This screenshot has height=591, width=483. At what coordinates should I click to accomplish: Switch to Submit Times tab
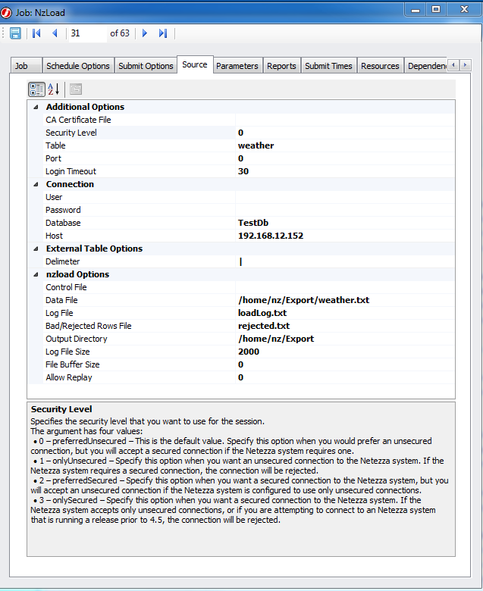pyautogui.click(x=328, y=66)
